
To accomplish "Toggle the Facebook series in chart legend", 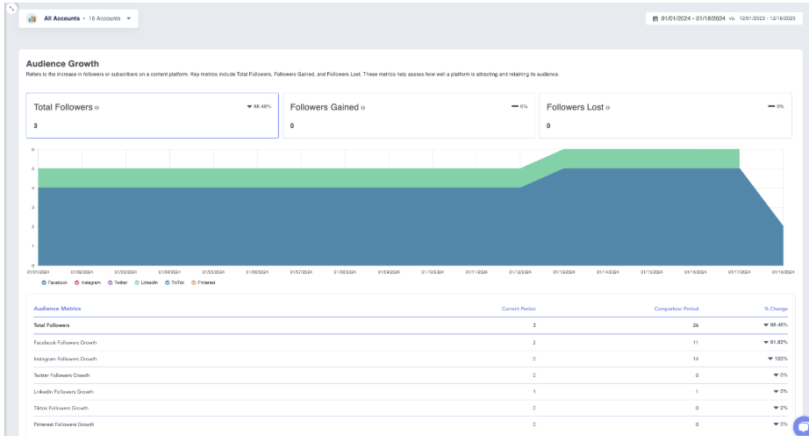I will pos(44,282).
